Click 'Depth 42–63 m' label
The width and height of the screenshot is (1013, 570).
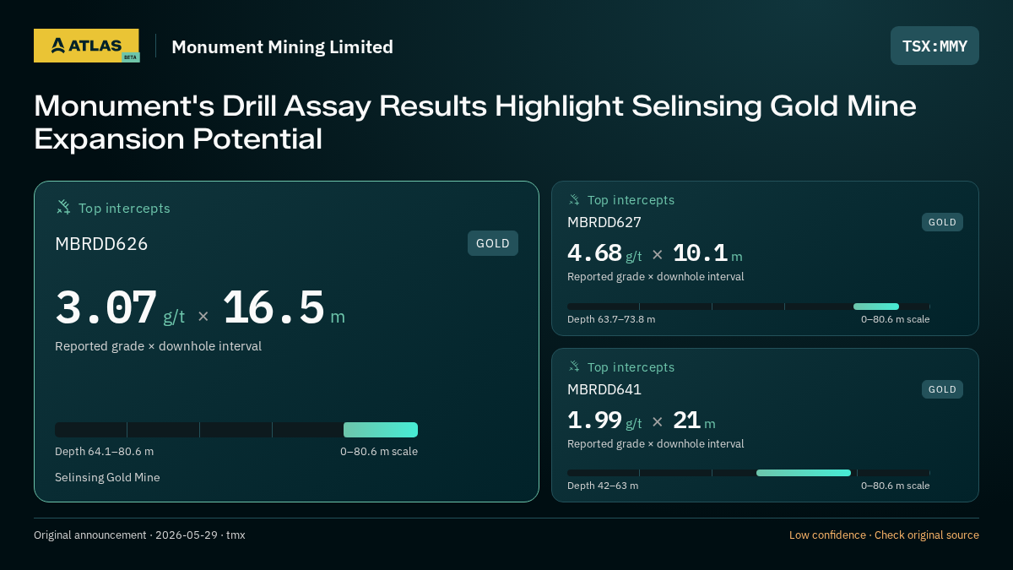coord(603,486)
